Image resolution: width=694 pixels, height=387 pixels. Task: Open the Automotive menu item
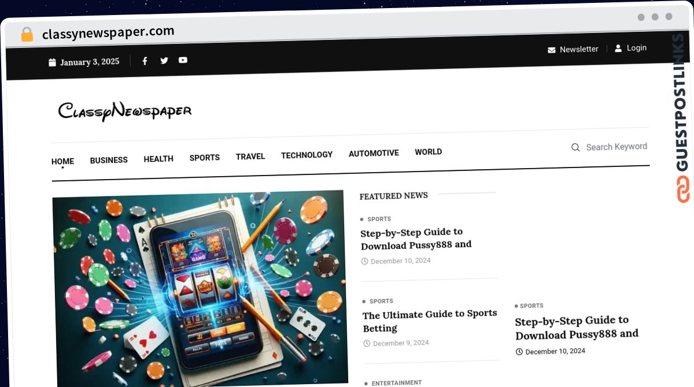click(x=374, y=153)
